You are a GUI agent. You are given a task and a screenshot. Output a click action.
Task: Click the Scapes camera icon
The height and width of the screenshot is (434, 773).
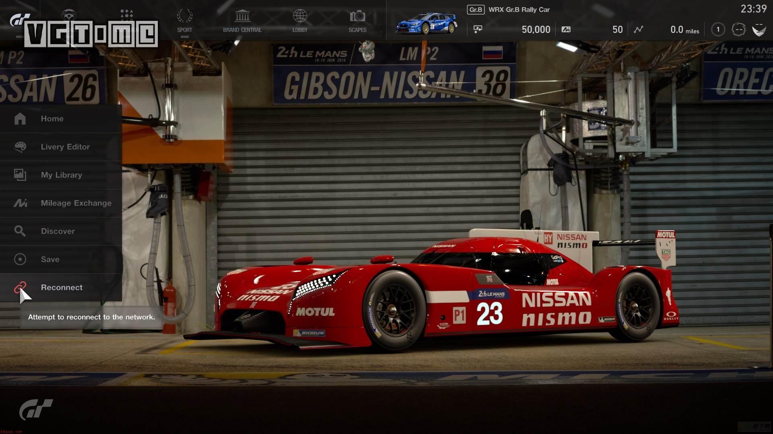[358, 16]
